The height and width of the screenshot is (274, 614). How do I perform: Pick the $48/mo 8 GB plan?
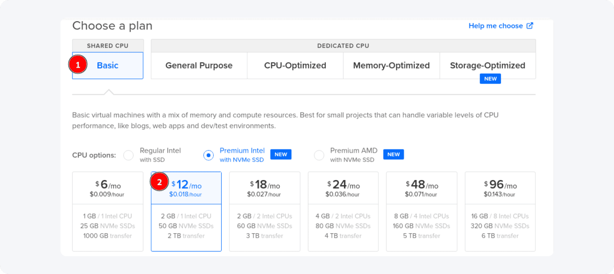tap(421, 211)
